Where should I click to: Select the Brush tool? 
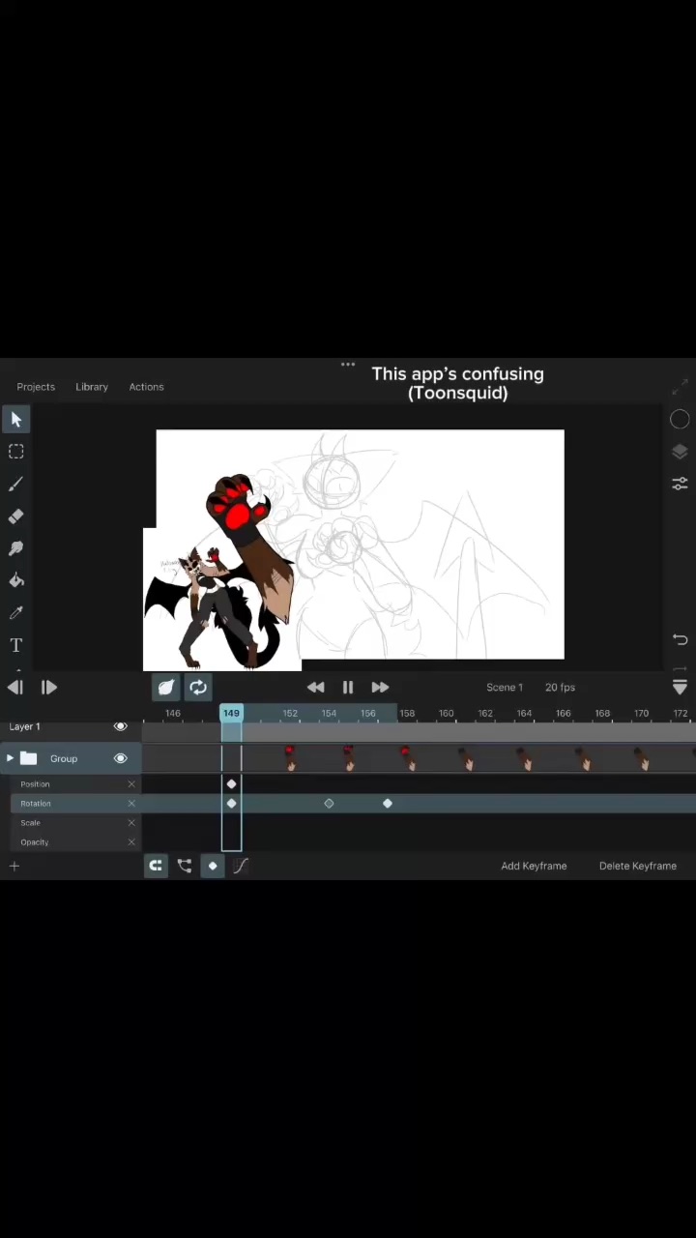[x=16, y=484]
